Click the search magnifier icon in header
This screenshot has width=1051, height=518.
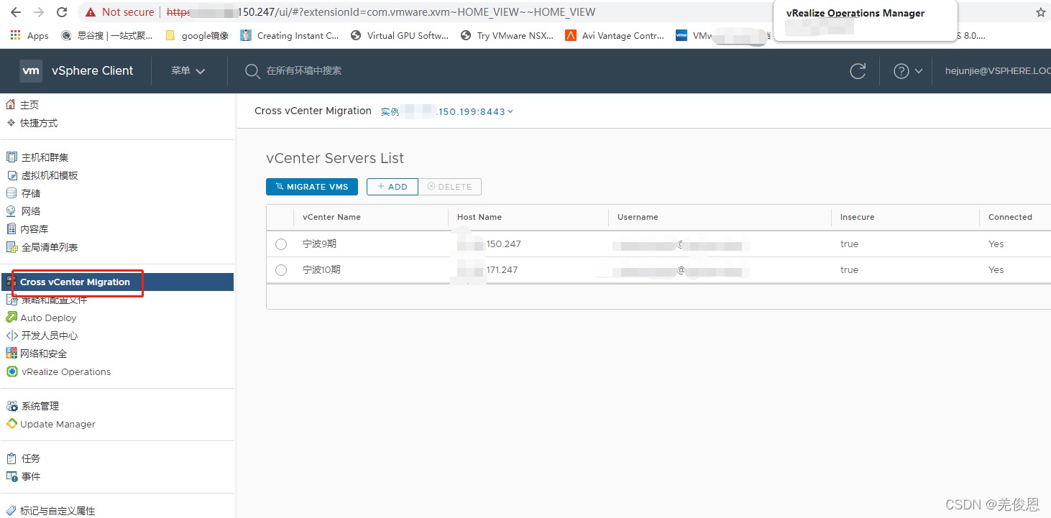click(x=252, y=71)
